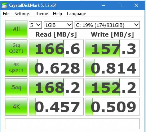
Task: Click the Seq read result 168.2
Action: click(x=56, y=87)
